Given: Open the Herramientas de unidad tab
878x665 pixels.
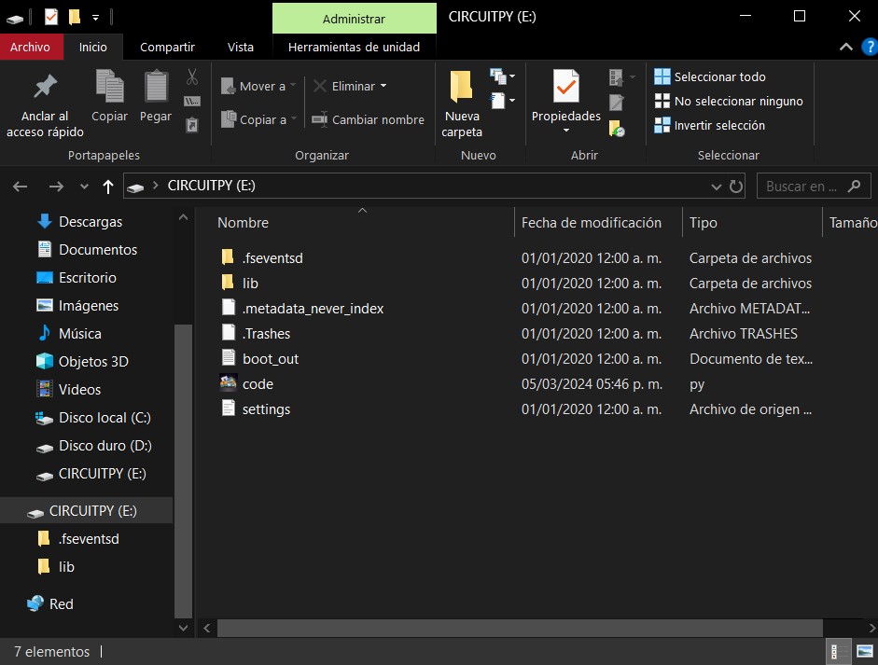Looking at the screenshot, I should point(354,47).
